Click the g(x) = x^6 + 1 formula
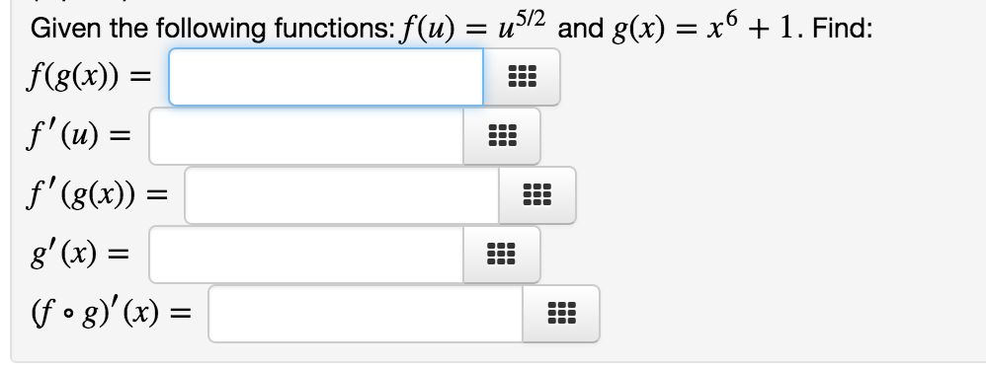The image size is (986, 369). coord(708,28)
